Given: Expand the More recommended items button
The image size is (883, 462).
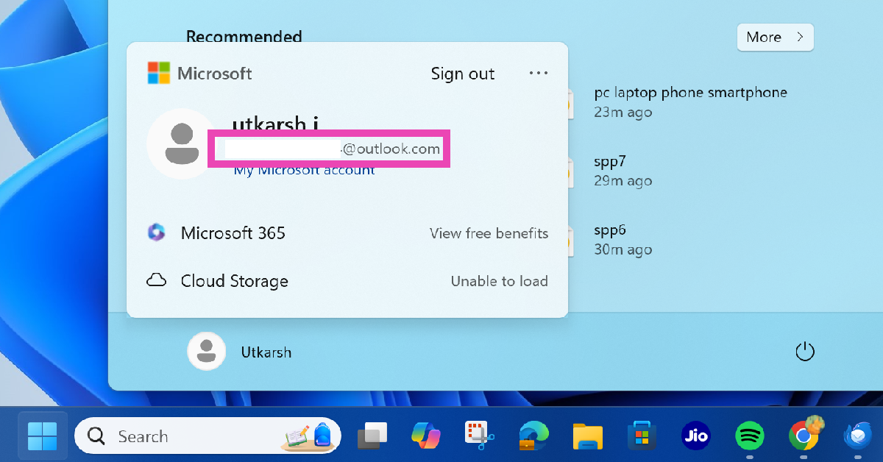Looking at the screenshot, I should [775, 37].
